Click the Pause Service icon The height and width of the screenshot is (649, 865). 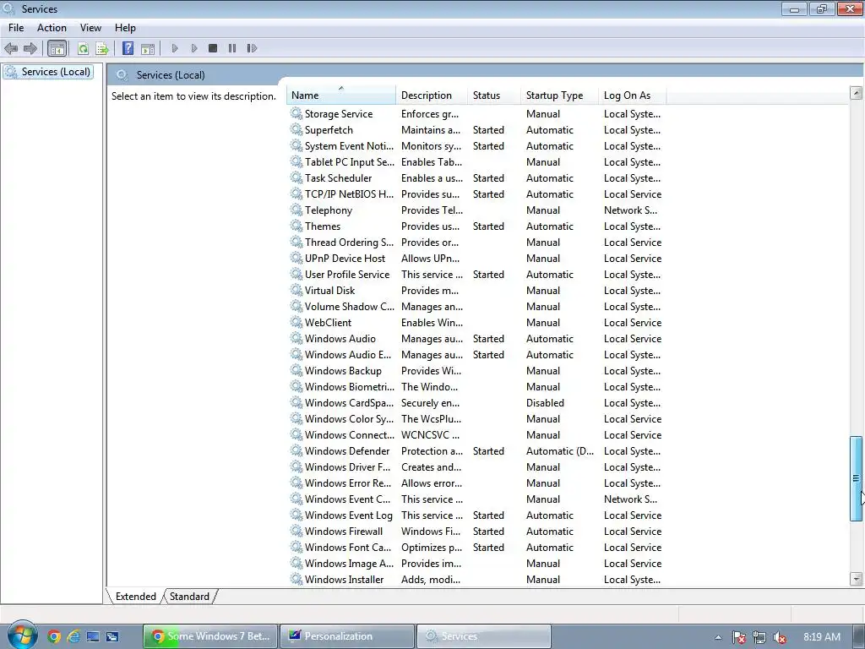[x=232, y=48]
